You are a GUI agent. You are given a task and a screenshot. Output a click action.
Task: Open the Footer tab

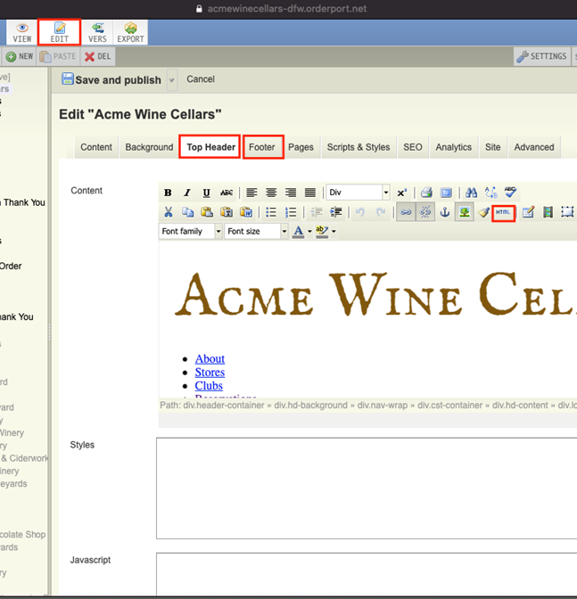(262, 147)
